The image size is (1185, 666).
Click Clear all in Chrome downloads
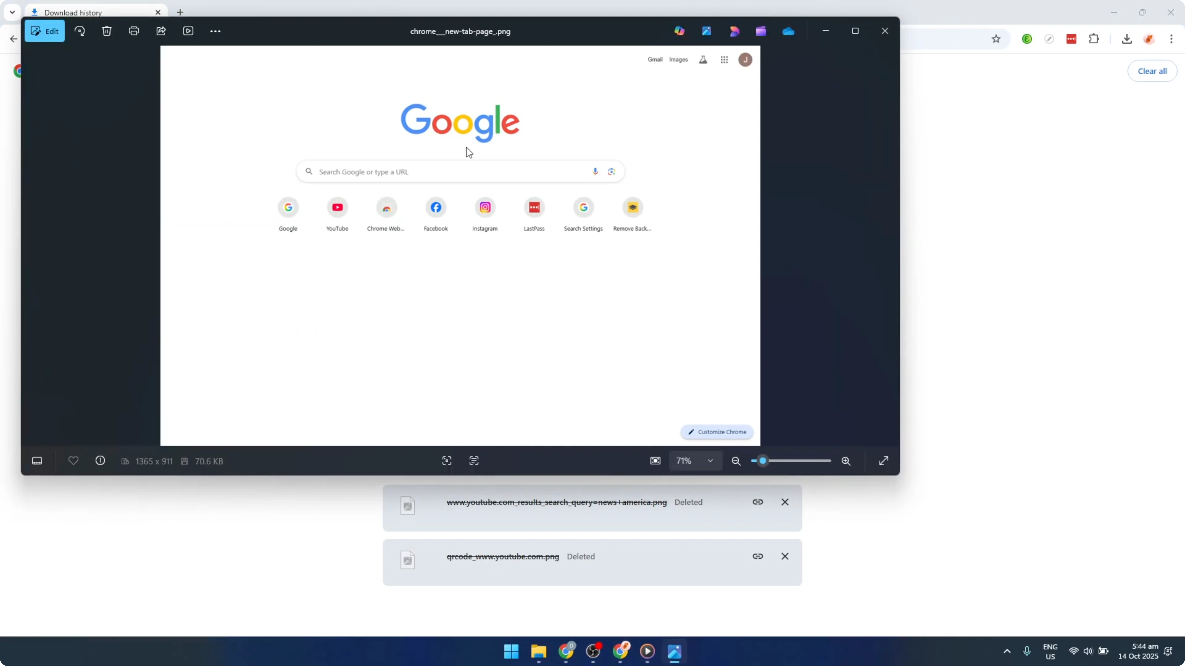coord(1152,71)
